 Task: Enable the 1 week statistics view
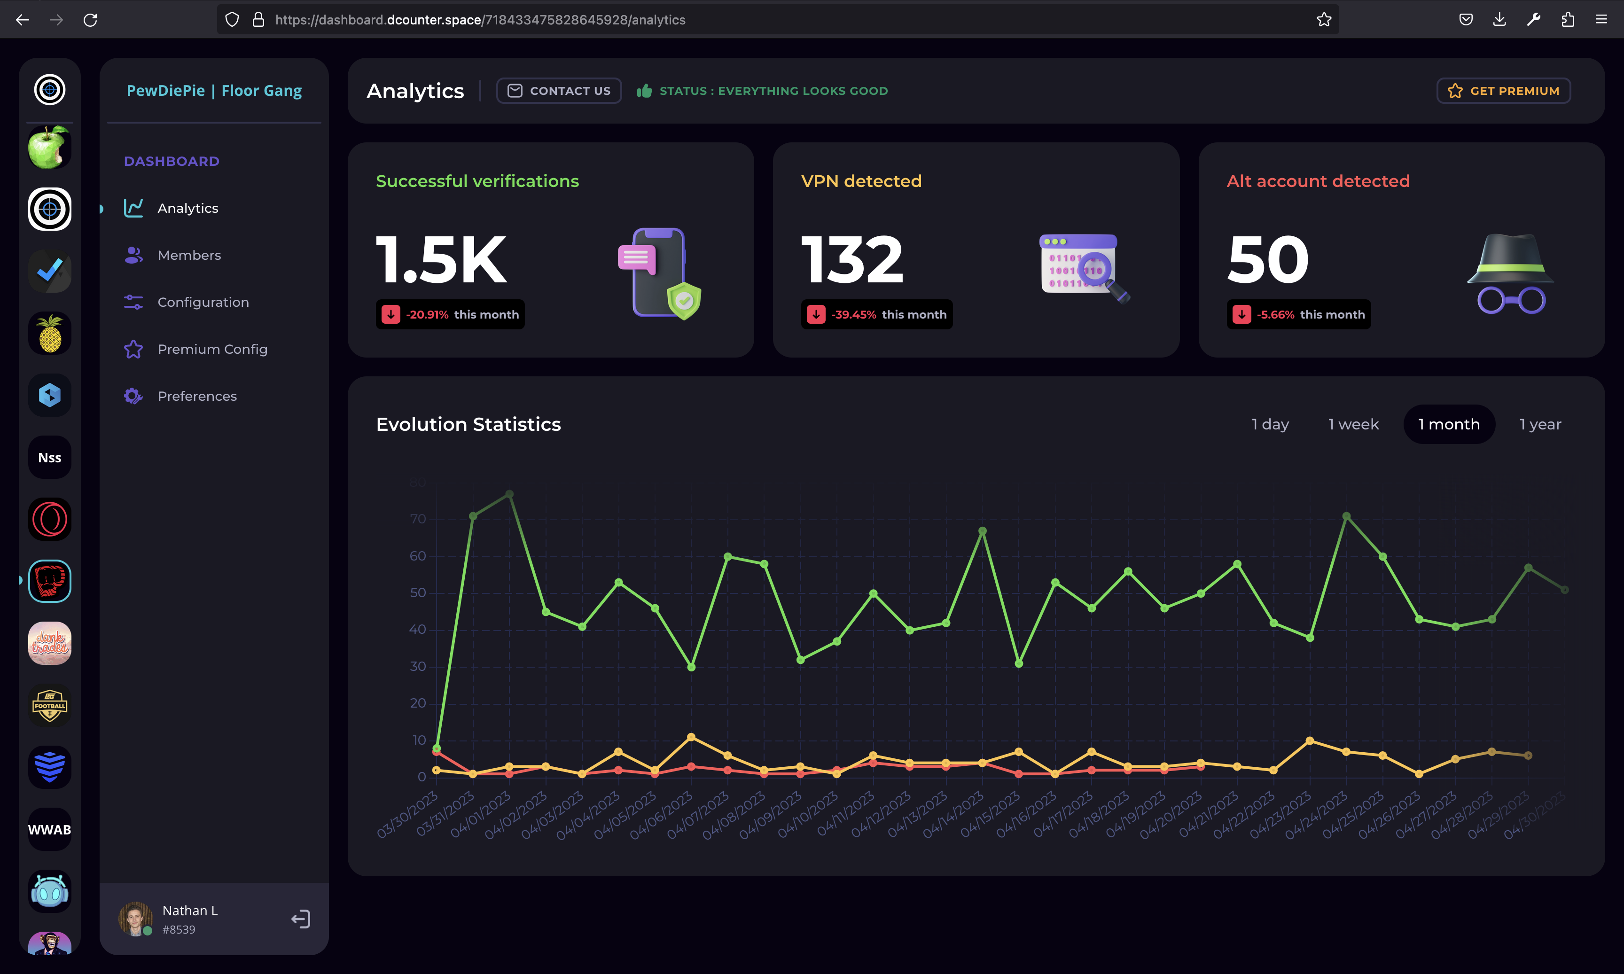1352,424
